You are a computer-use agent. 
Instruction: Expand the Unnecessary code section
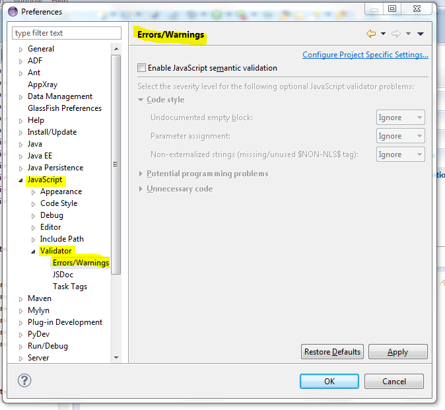(x=141, y=189)
